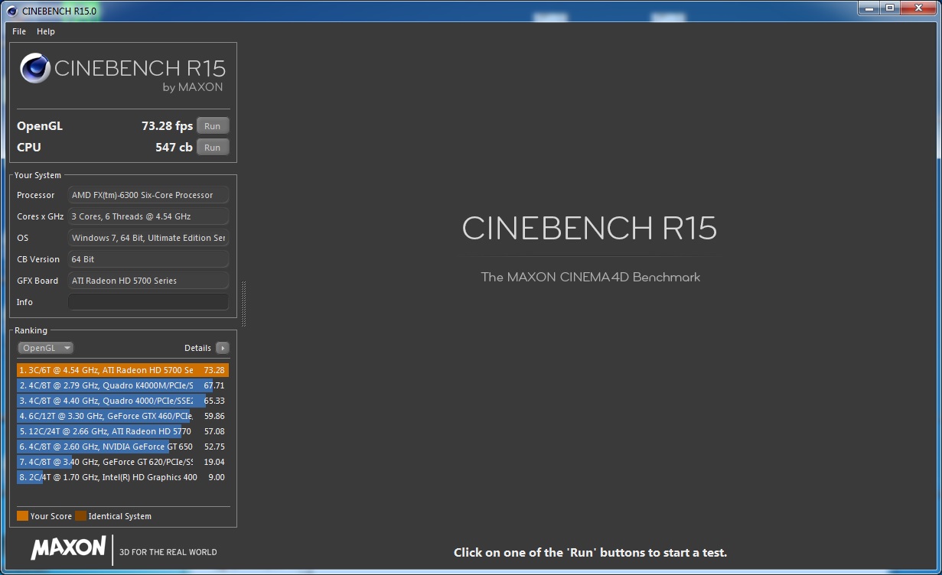Screen dimensions: 942x575
Task: Open the File menu
Action: point(19,31)
